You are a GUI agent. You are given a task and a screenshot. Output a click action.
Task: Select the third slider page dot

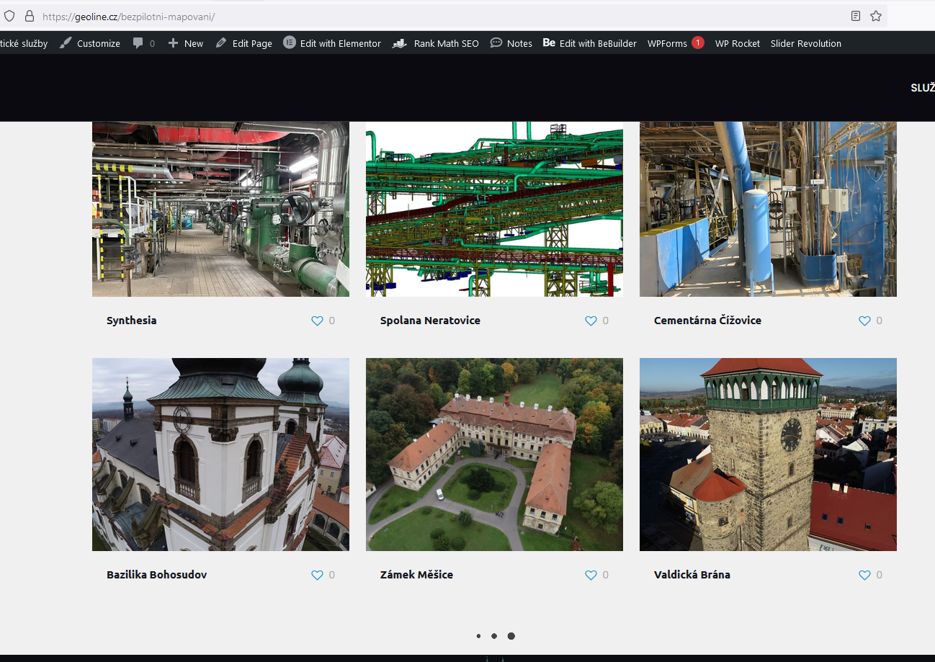[511, 636]
